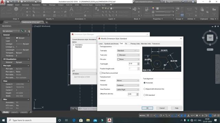Click OK in Modify Dimension Style

(147, 108)
